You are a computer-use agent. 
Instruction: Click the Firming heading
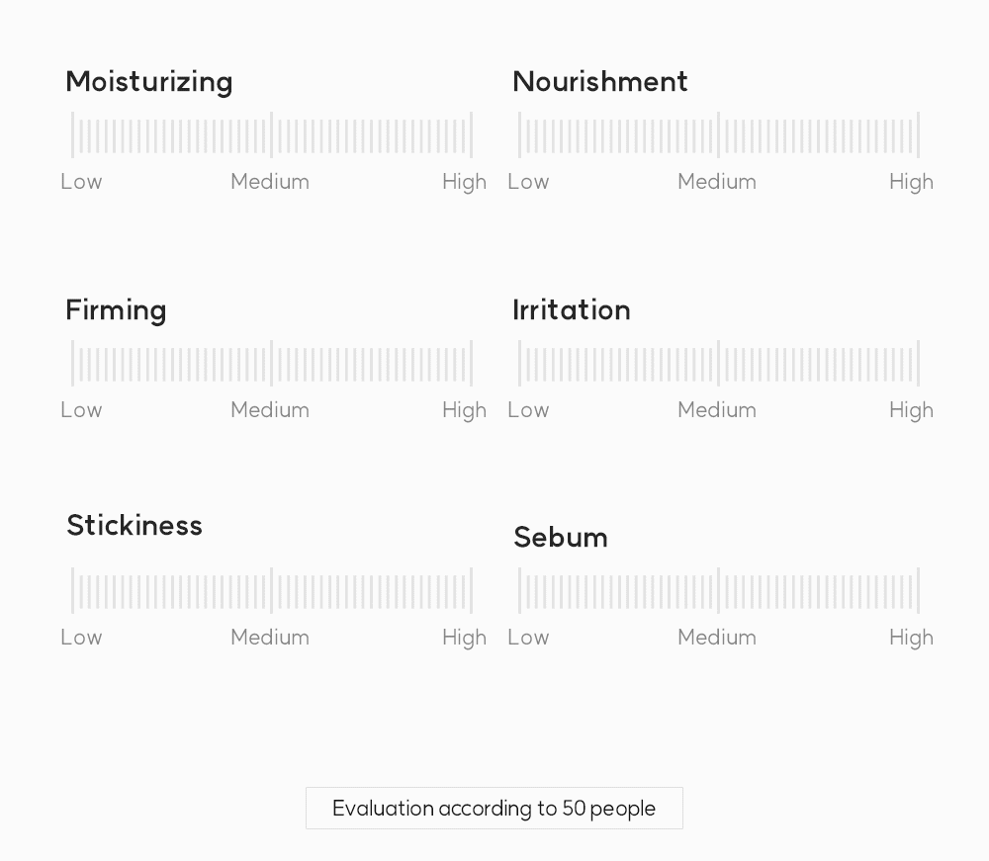click(116, 310)
